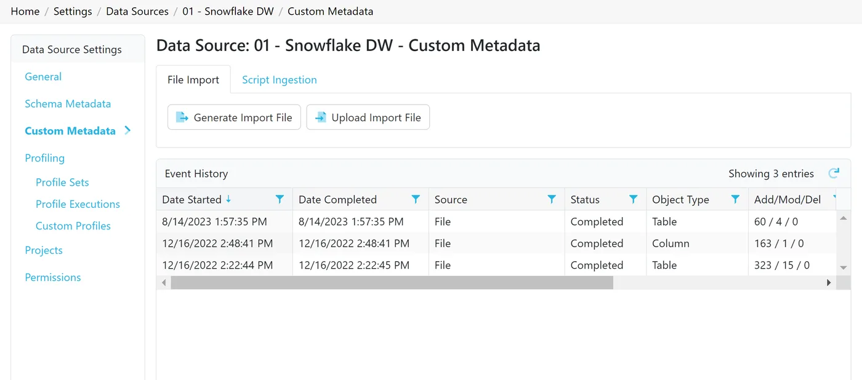Open Schema Metadata in sidebar

68,104
